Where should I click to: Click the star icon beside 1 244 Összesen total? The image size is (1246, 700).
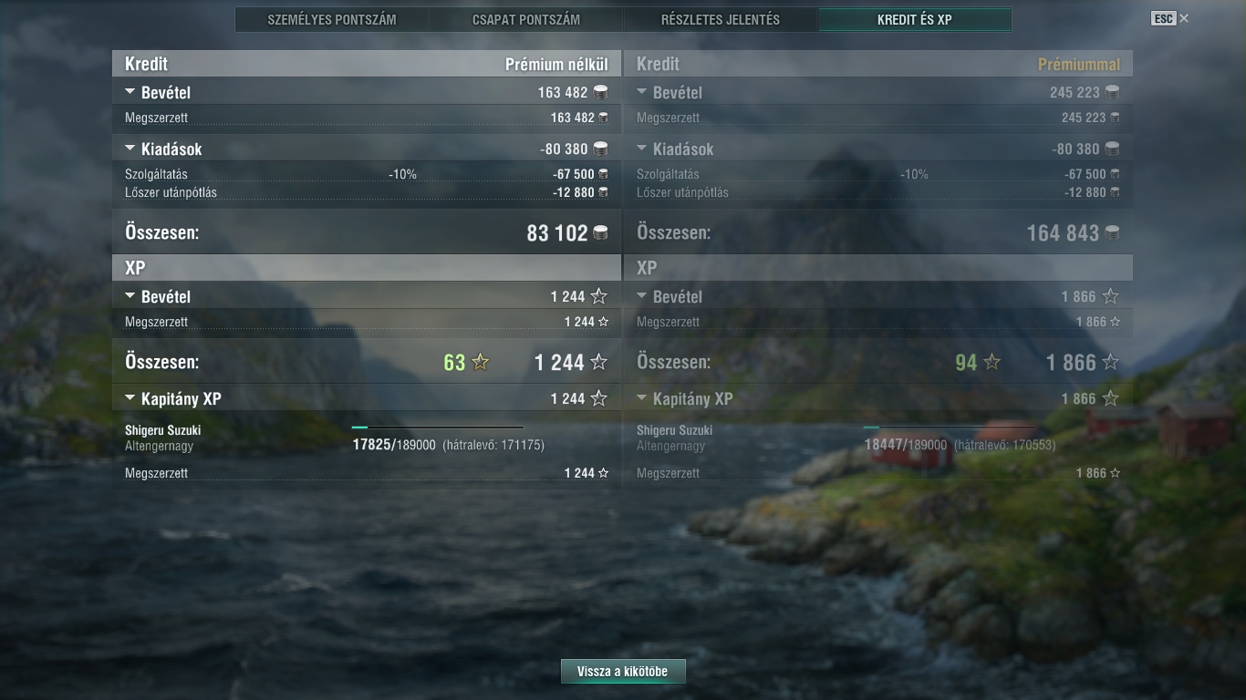pyautogui.click(x=598, y=363)
